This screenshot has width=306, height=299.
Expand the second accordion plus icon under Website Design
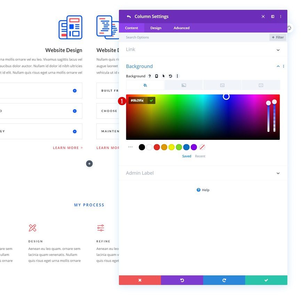[74, 111]
